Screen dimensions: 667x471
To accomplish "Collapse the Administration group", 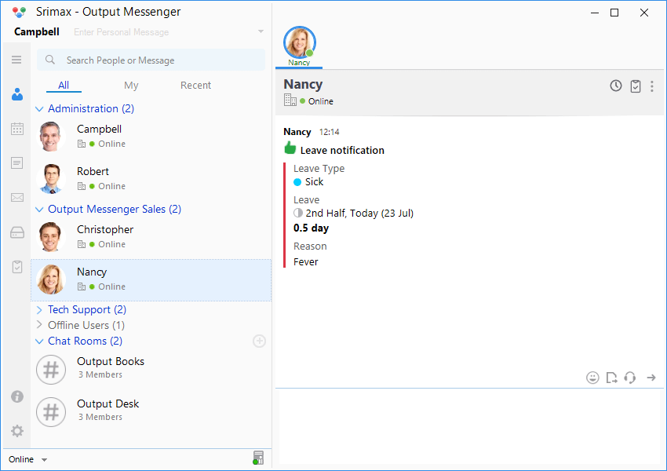I will (39, 109).
